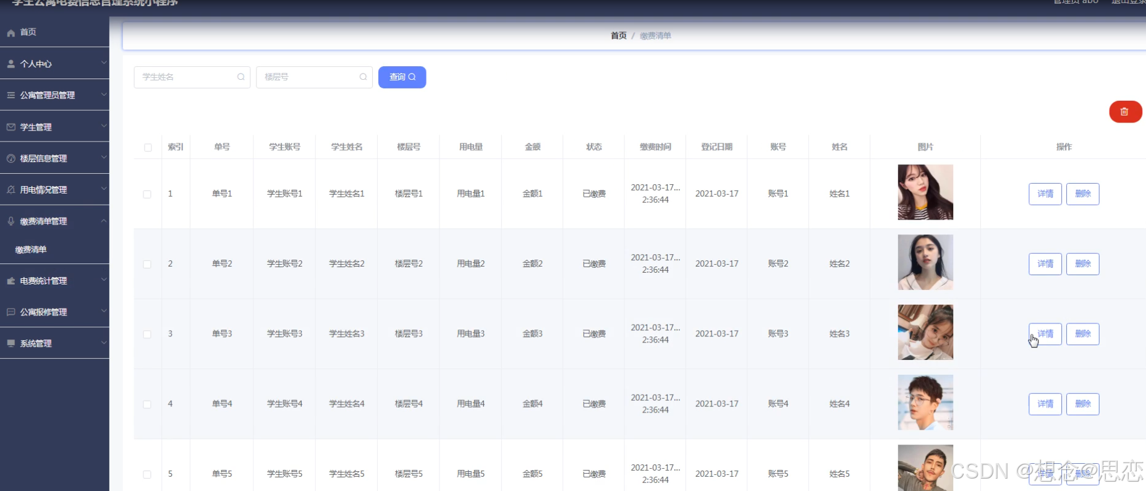The width and height of the screenshot is (1146, 491).
Task: Open the photo thumbnail in row 姓名4
Action: pyautogui.click(x=925, y=402)
